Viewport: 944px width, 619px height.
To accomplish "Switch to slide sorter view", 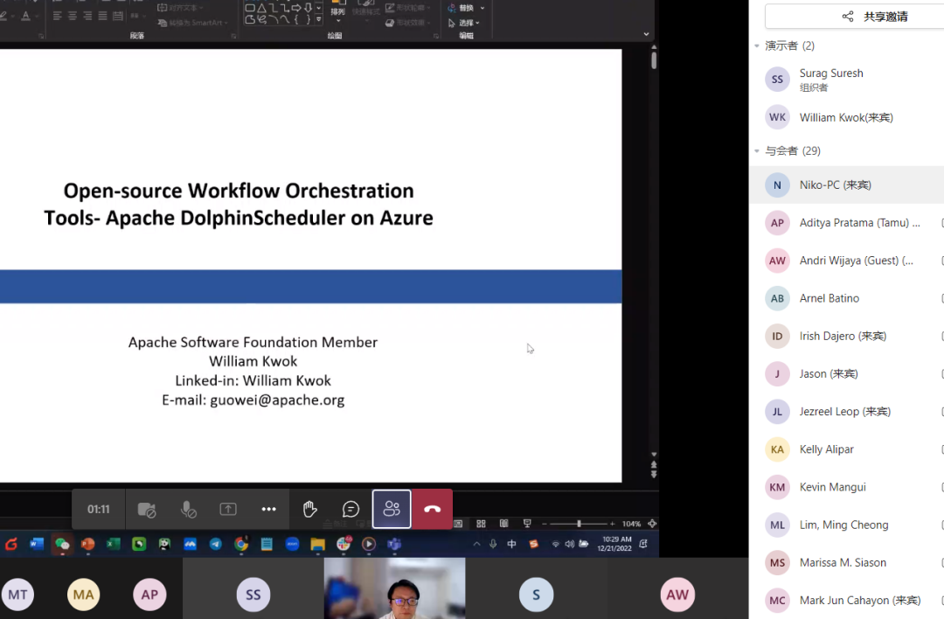I will (x=481, y=524).
